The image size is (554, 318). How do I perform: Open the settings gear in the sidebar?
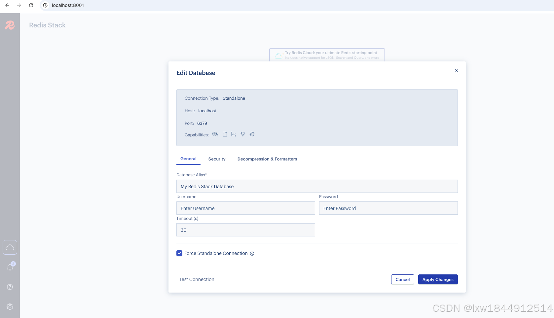[10, 307]
